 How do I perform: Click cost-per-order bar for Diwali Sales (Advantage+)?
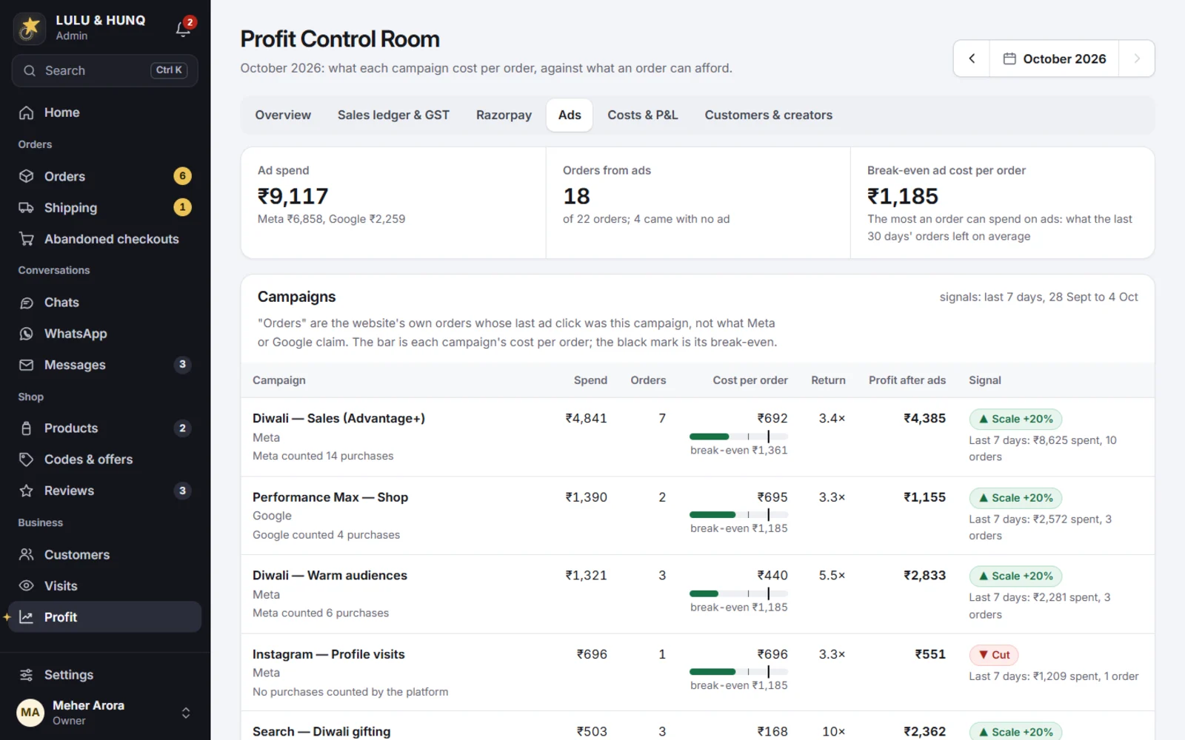click(738, 437)
